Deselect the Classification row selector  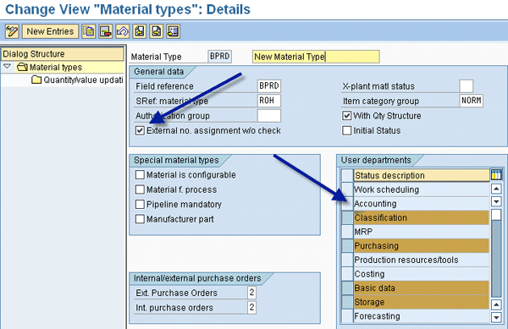[x=347, y=217]
